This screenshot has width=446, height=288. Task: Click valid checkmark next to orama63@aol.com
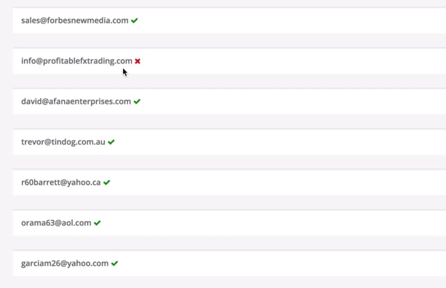97,223
